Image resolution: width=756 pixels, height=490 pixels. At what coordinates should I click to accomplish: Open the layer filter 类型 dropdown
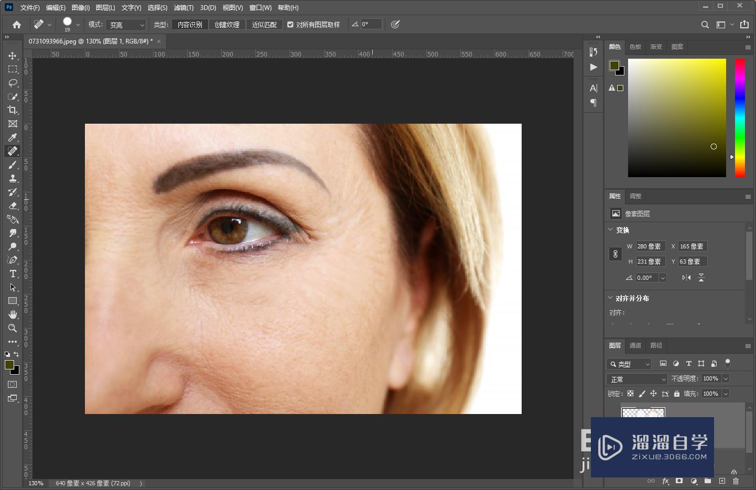click(x=629, y=364)
